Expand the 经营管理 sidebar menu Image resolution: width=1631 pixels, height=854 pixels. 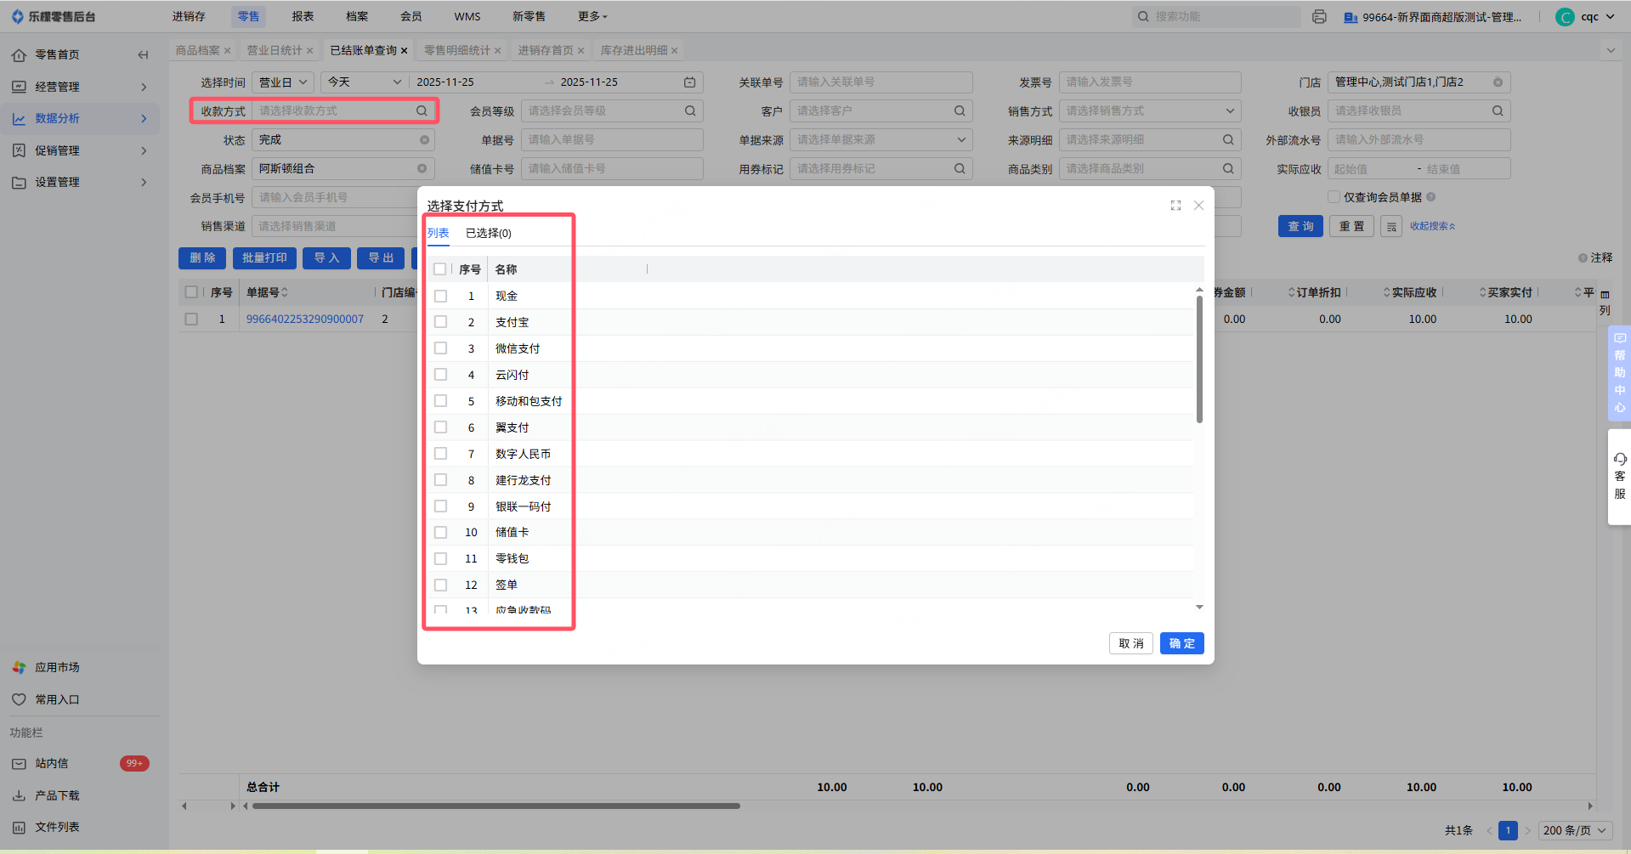coord(81,87)
